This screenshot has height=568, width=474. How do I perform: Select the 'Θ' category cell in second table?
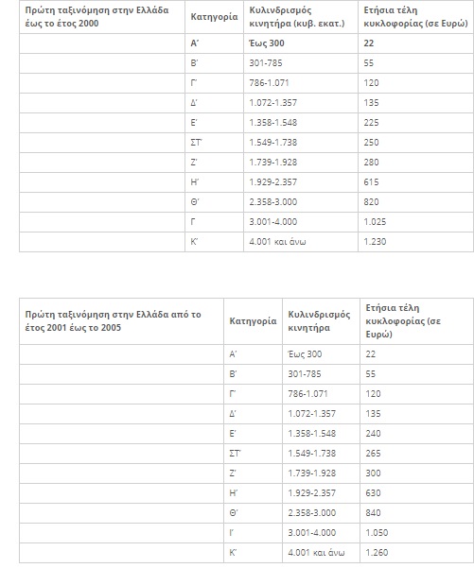tap(253, 513)
